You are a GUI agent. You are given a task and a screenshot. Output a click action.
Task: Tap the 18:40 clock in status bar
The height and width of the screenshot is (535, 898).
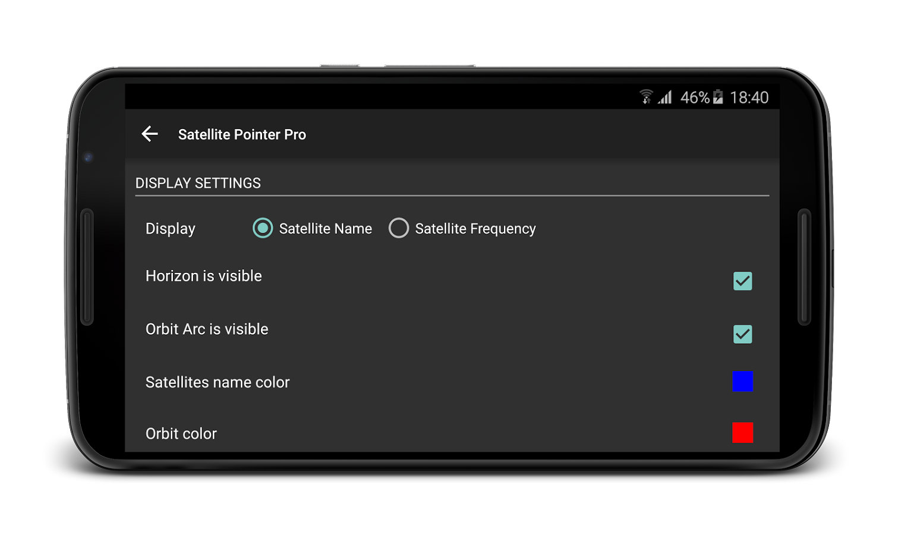click(x=749, y=97)
